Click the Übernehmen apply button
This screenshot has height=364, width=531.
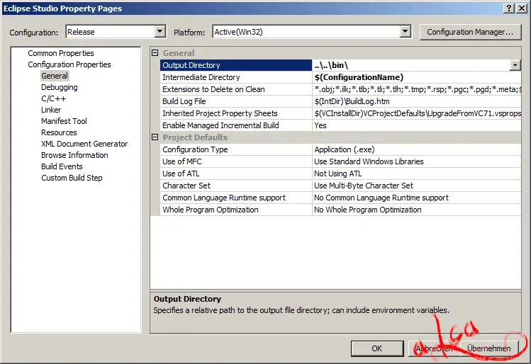pos(489,348)
